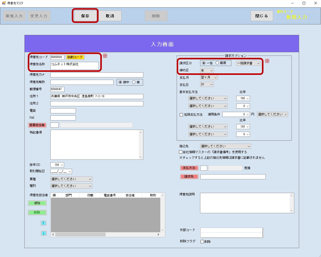The width and height of the screenshot is (321, 257).
Task: Open the second 基本支払方法 dropdown
Action: [208, 106]
